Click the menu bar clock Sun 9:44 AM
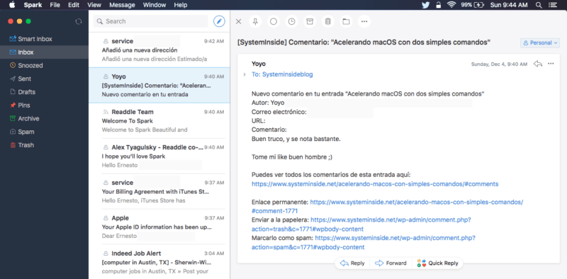This screenshot has width=567, height=279. click(x=509, y=5)
